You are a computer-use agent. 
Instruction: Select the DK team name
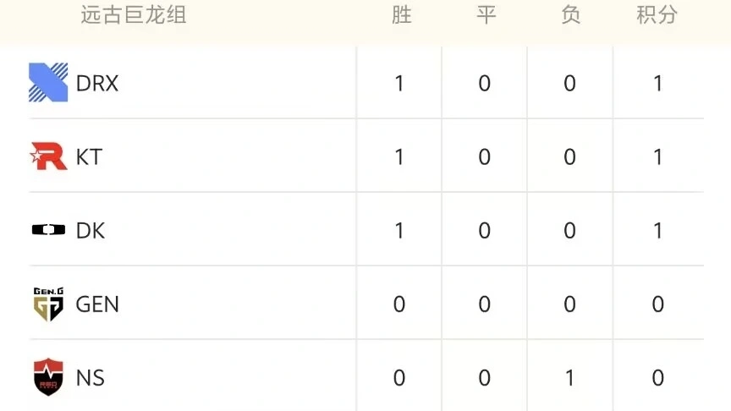pyautogui.click(x=91, y=231)
